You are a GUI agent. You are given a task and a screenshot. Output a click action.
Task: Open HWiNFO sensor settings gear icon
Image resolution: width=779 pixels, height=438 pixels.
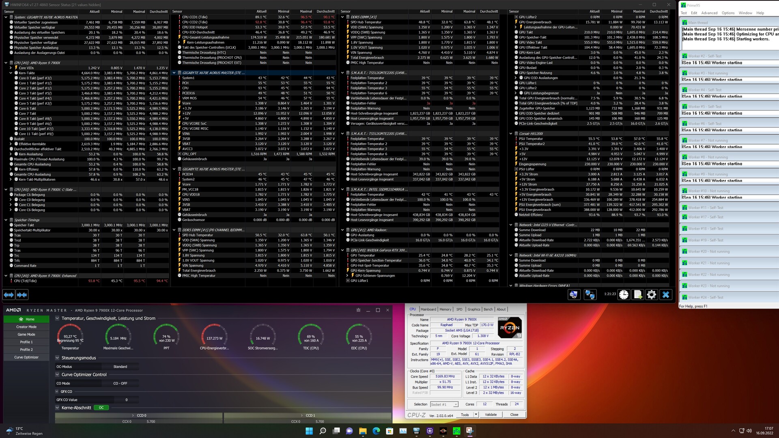pos(652,295)
